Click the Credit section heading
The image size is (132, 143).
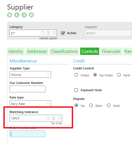pyautogui.click(x=79, y=61)
